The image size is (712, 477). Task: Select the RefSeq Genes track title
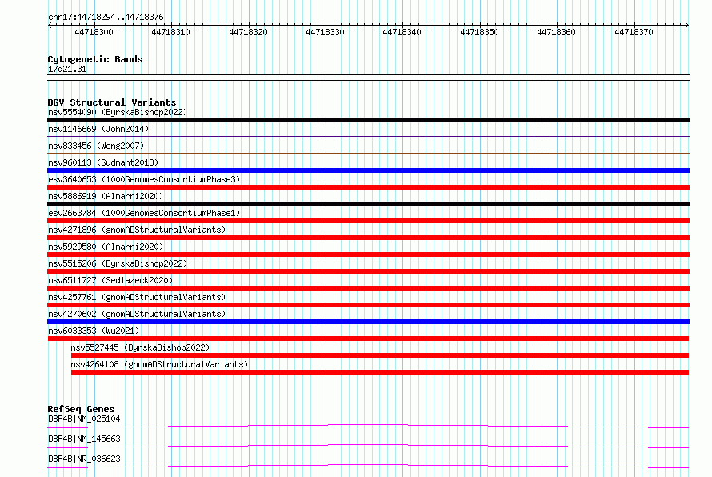pyautogui.click(x=82, y=409)
